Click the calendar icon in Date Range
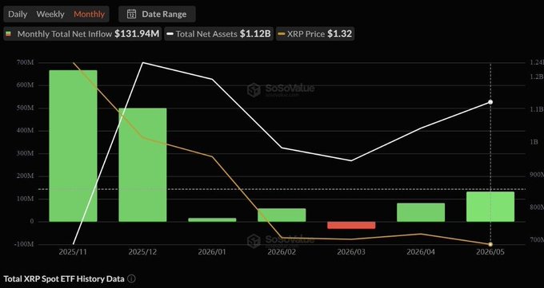The height and width of the screenshot is (288, 544). pyautogui.click(x=131, y=14)
